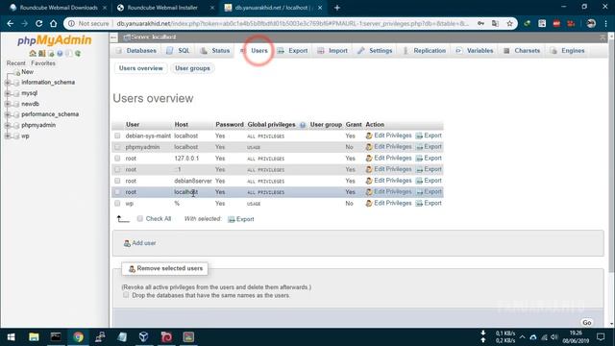Enable Drop the databases with same names

click(126, 295)
